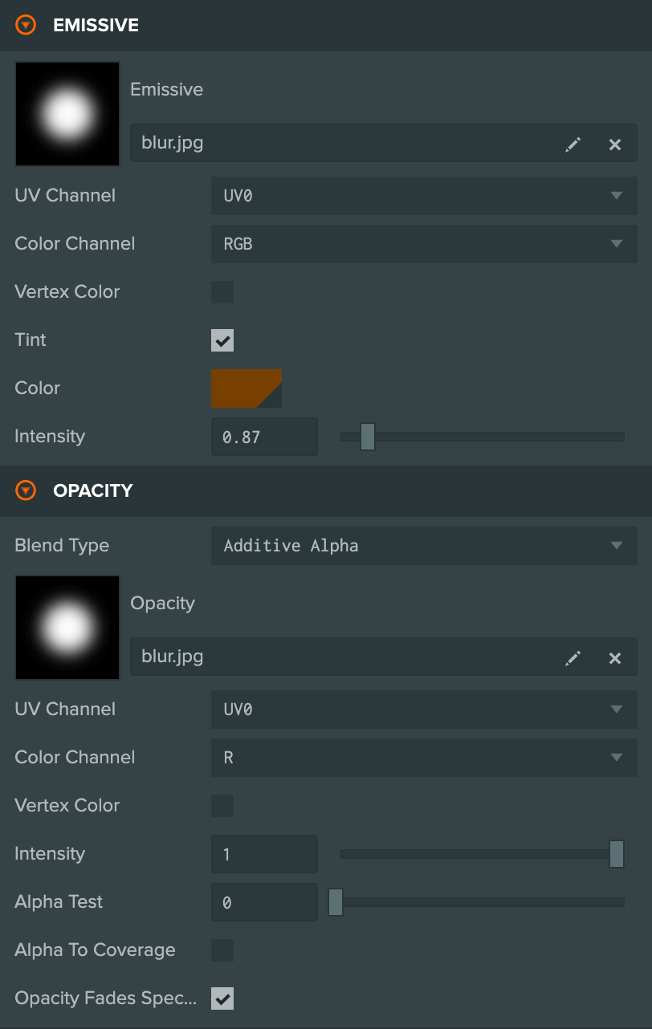The height and width of the screenshot is (1029, 652).
Task: Collapse the OPACITY section arrow icon
Action: 26,490
